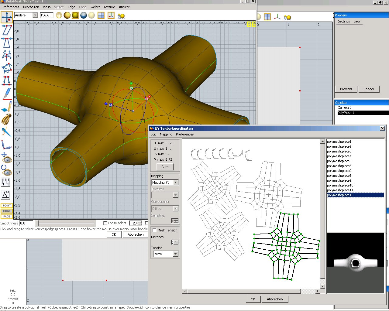Choose the smooth shaded yellow sphere mode
389x311 pixels.
(x=75, y=15)
